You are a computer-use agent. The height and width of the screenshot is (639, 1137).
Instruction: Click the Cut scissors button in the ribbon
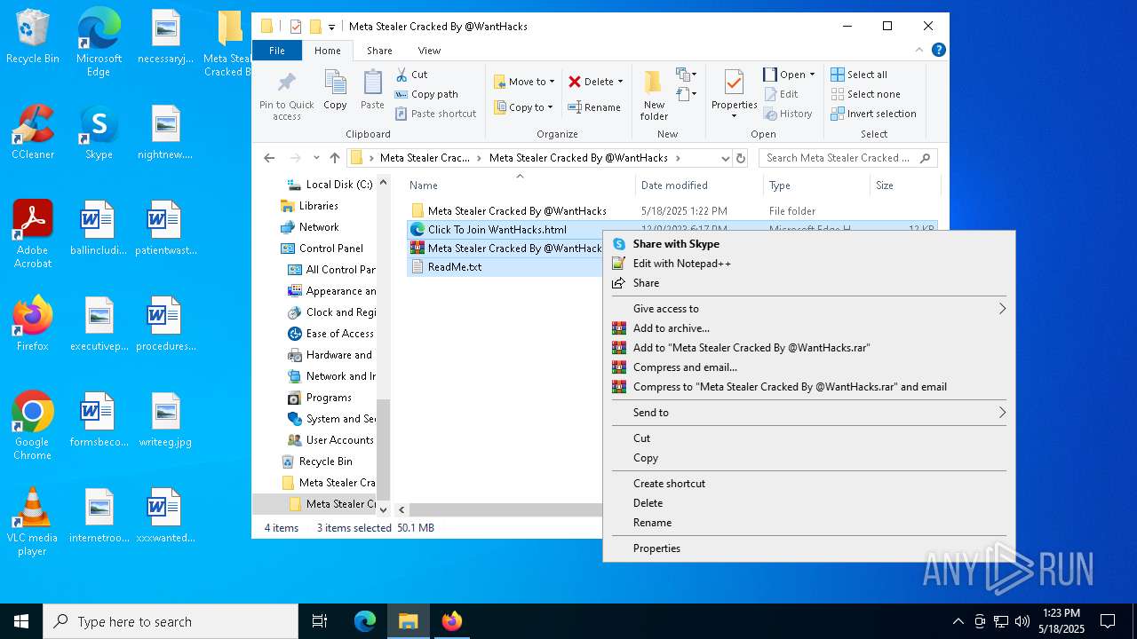[411, 75]
